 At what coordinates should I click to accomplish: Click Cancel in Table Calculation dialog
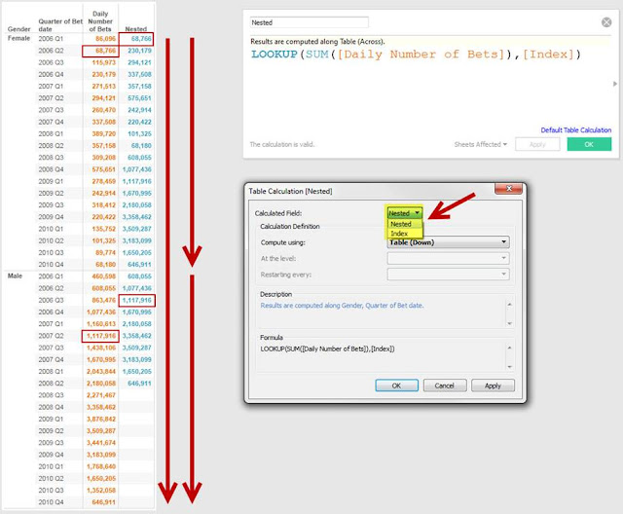pos(444,385)
